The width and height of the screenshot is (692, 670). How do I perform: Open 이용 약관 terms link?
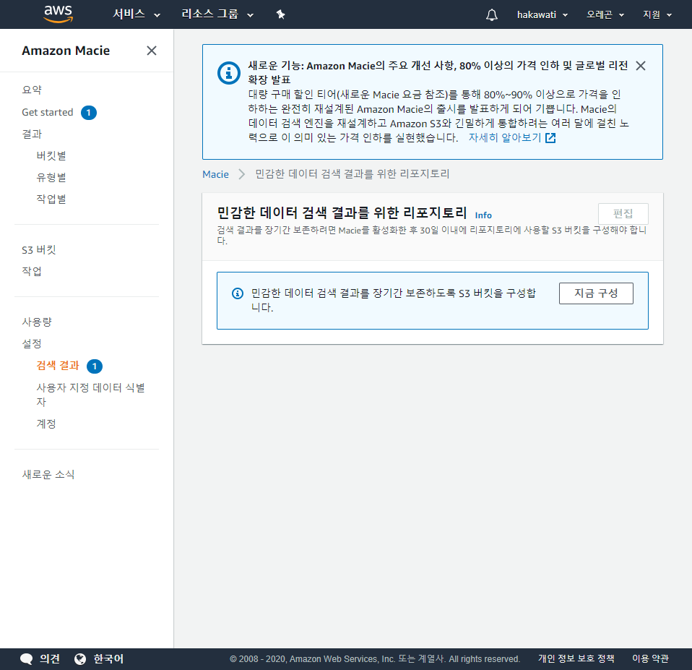(650, 658)
